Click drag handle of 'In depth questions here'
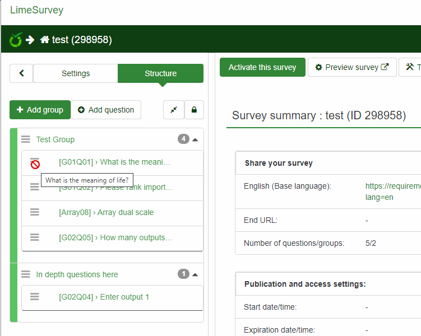This screenshot has height=336, width=421. click(x=25, y=274)
